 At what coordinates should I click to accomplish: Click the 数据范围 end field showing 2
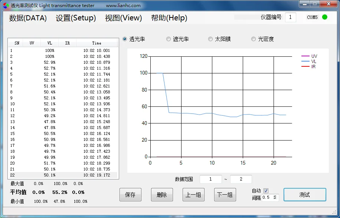pyautogui.click(x=241, y=179)
